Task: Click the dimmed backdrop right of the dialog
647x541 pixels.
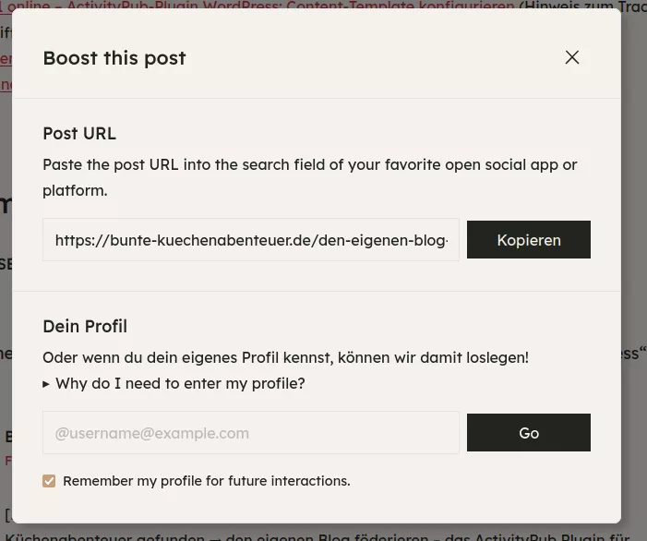Action: point(634,277)
